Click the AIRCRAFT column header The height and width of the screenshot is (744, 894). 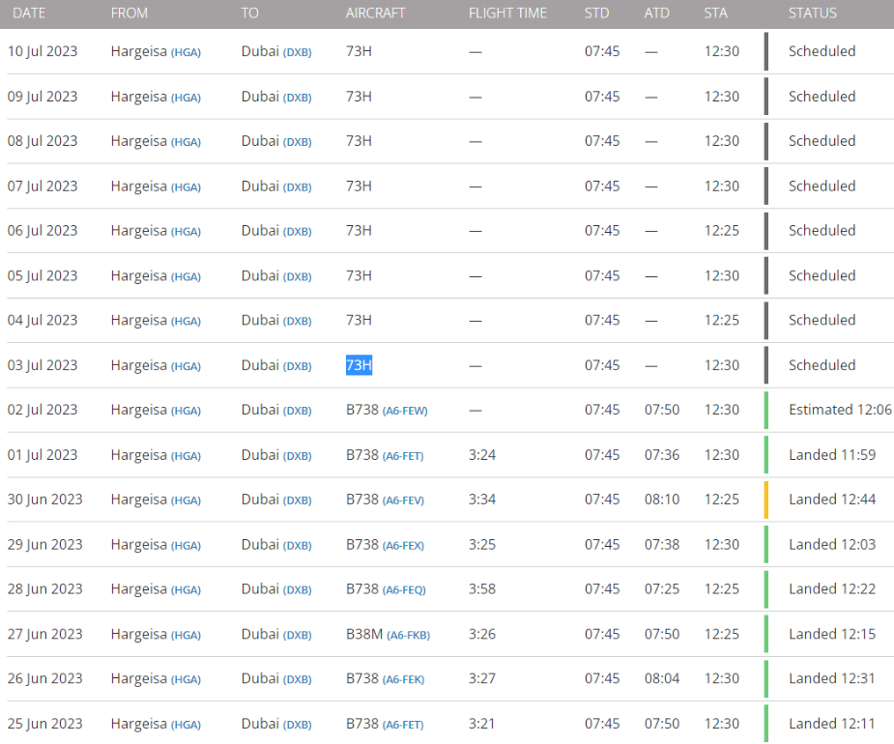(375, 14)
